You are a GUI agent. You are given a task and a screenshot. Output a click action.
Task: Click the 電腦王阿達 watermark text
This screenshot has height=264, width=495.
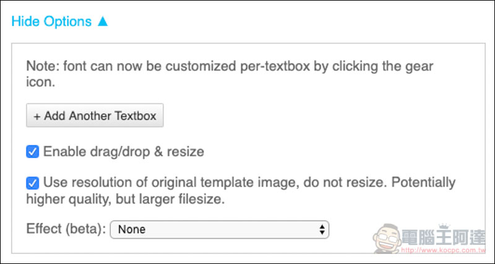point(444,238)
